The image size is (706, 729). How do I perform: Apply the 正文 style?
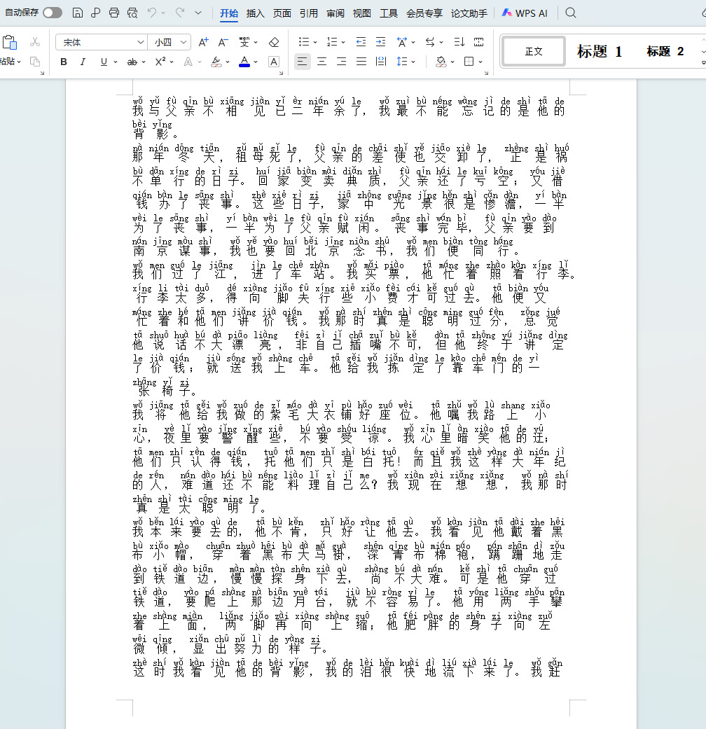(x=534, y=52)
